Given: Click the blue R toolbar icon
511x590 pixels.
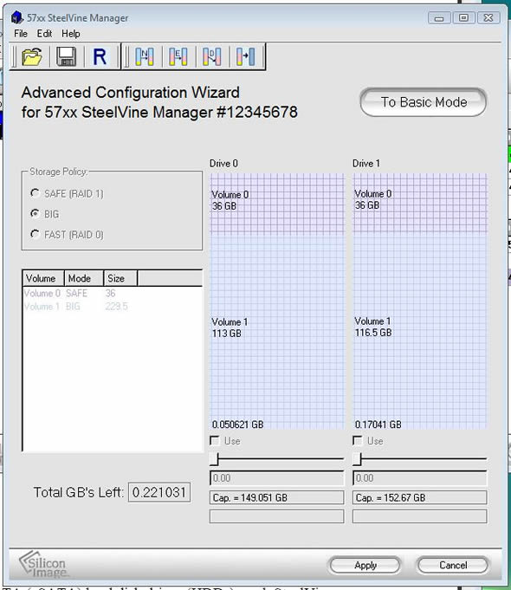Looking at the screenshot, I should click(x=100, y=57).
